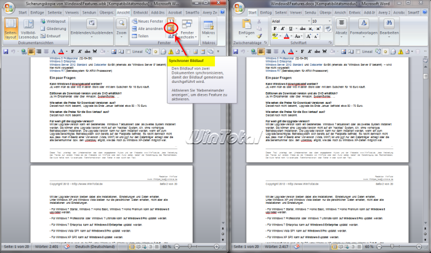Open the font size 10 dropdown
The width and height of the screenshot is (431, 253).
[x=329, y=21]
